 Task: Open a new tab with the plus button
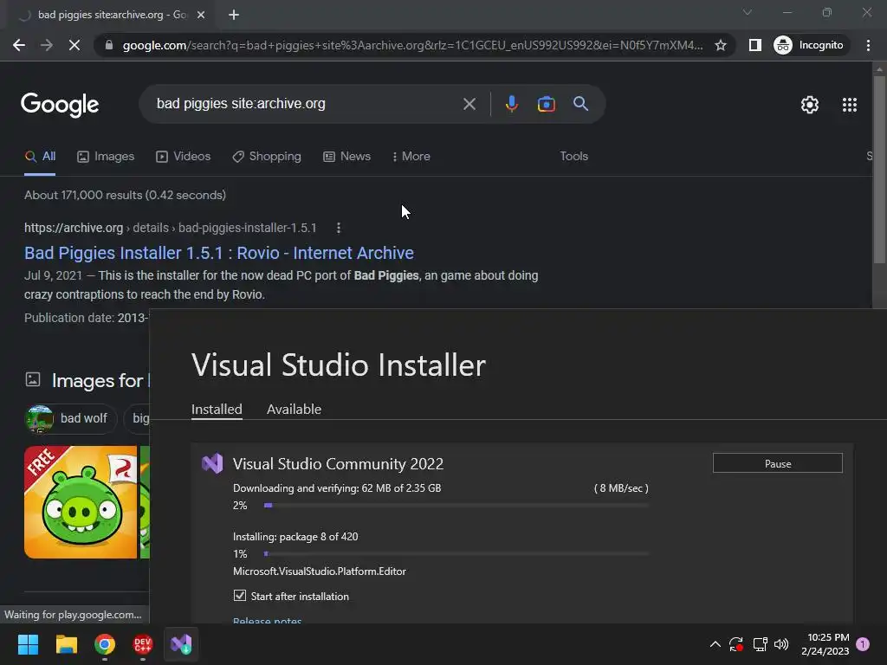click(x=234, y=15)
